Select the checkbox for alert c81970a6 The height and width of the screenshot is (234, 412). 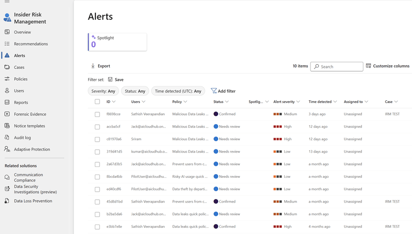click(97, 139)
